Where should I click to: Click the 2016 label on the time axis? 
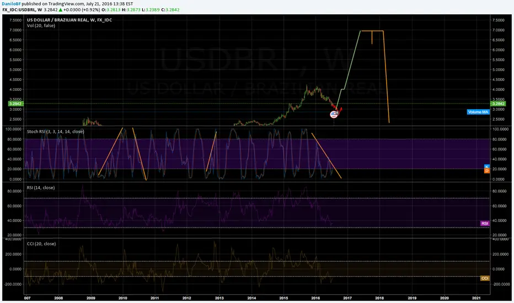click(x=315, y=298)
